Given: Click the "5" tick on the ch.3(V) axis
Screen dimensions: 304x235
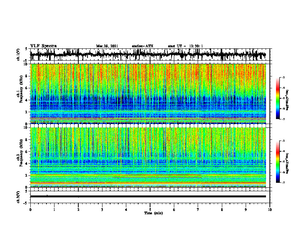Looking at the screenshot, I should click(26, 191).
